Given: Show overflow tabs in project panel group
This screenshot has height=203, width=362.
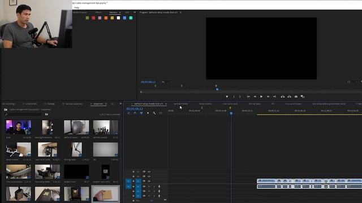Looking at the screenshot, I should click(120, 104).
